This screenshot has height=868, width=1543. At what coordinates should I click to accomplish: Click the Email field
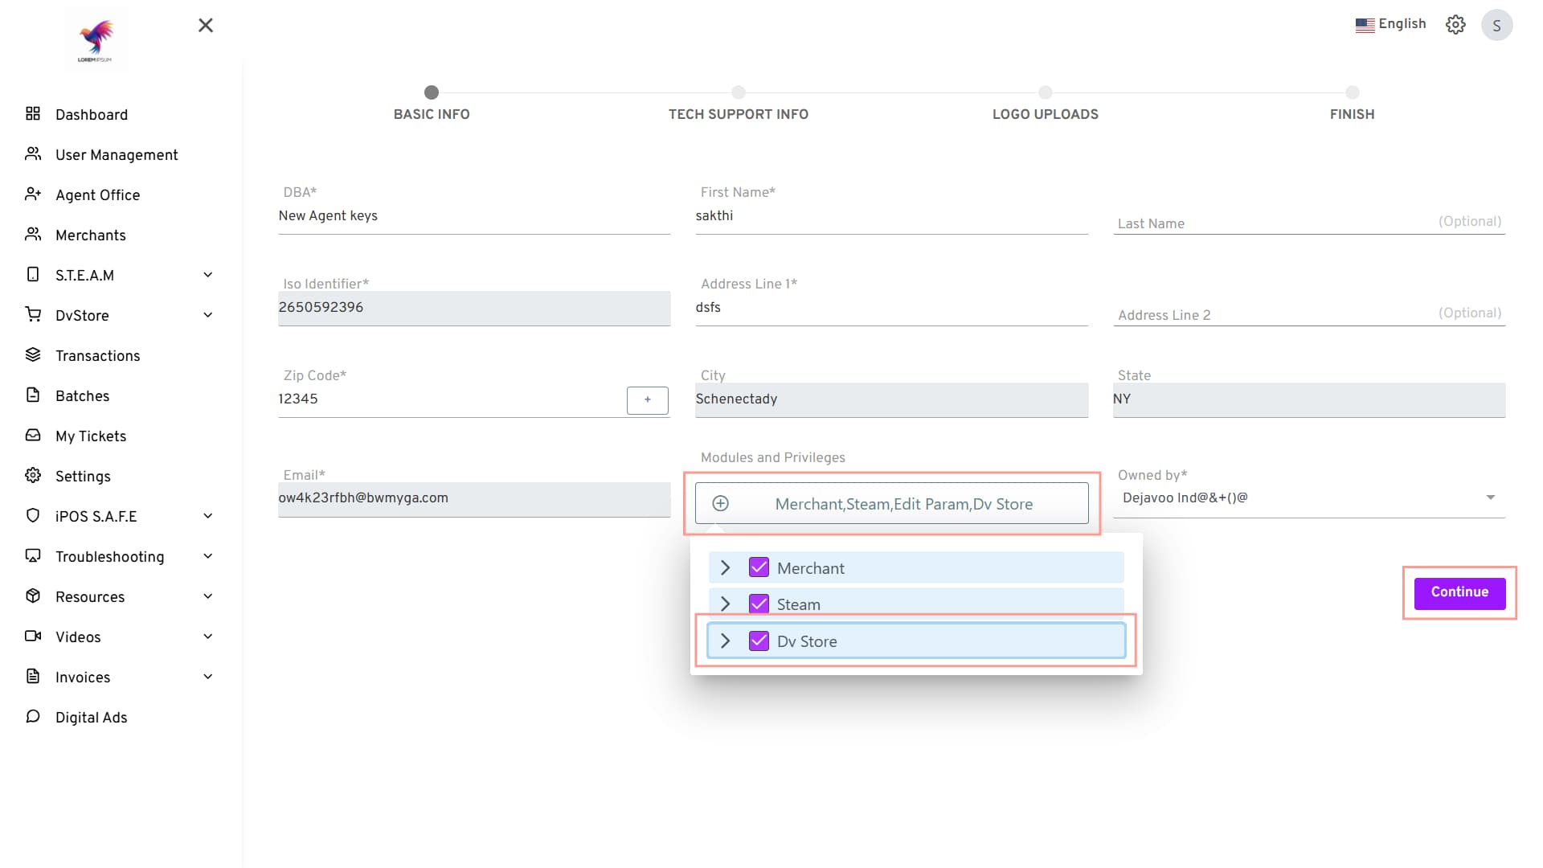[x=474, y=498]
